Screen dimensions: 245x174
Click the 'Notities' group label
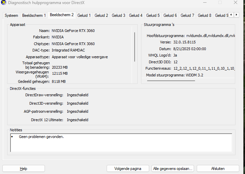click(x=16, y=130)
